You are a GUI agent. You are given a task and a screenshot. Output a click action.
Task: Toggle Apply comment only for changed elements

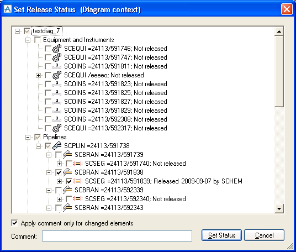click(x=14, y=223)
